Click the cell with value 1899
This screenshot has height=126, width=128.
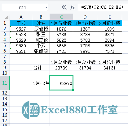(110, 29)
